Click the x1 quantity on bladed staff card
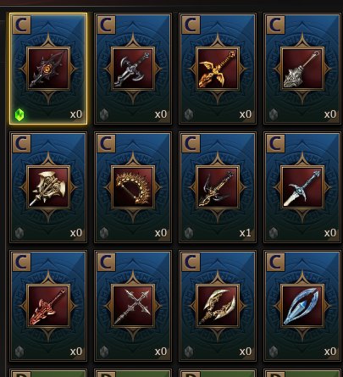 tap(245, 233)
